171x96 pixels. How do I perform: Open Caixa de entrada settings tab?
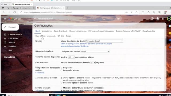click(x=60, y=31)
